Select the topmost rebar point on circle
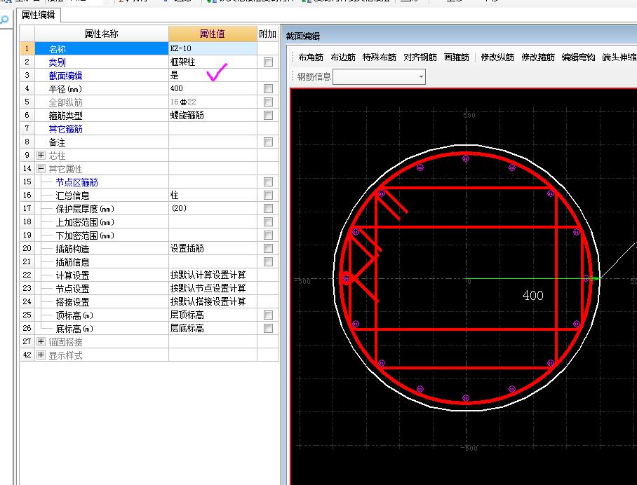Viewport: 637px width, 485px height. click(466, 158)
